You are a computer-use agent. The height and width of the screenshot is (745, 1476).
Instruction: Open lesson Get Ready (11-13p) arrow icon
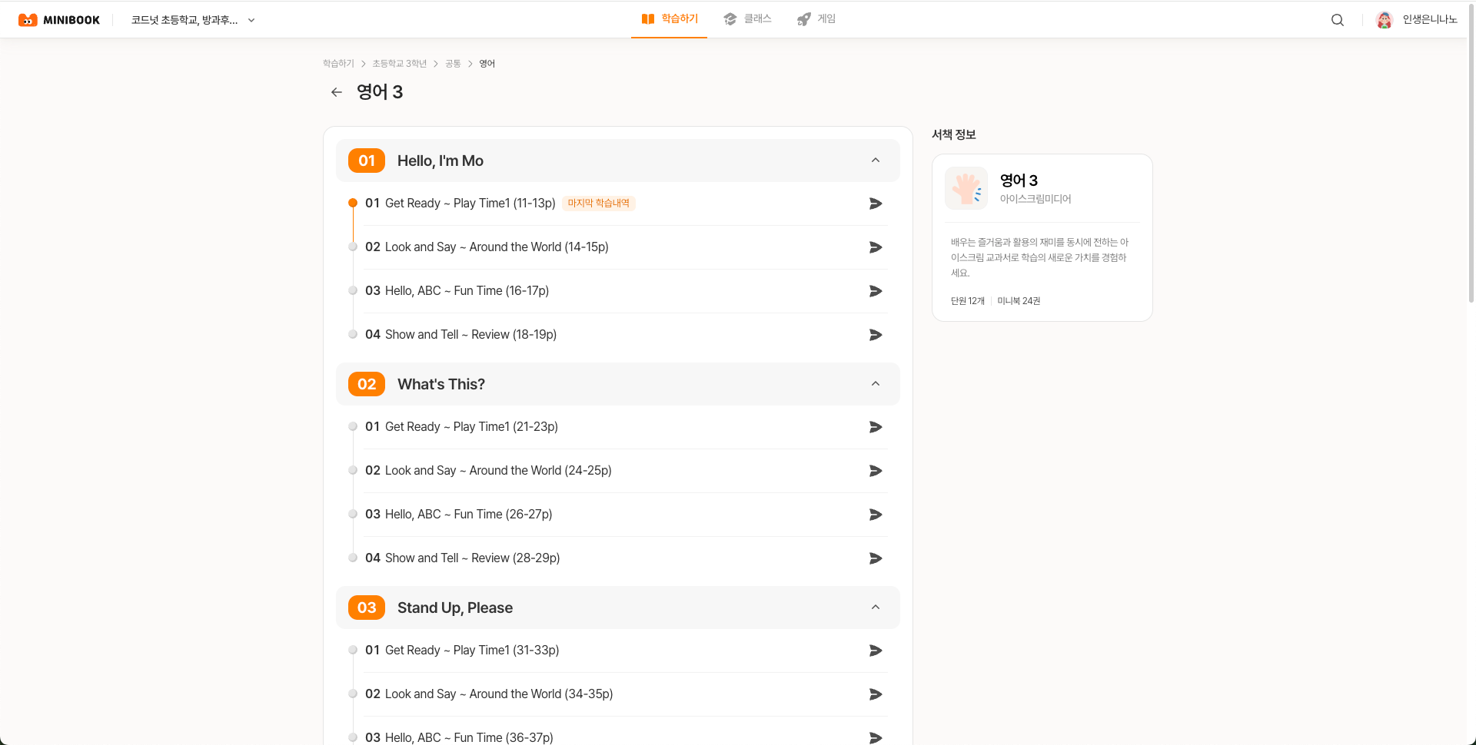pos(875,204)
